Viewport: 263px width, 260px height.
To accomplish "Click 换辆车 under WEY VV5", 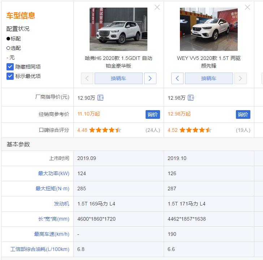I will coord(209,78).
